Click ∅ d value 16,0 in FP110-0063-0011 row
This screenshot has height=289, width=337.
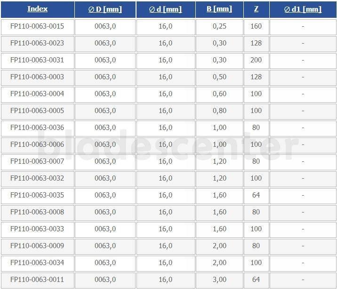pos(166,280)
